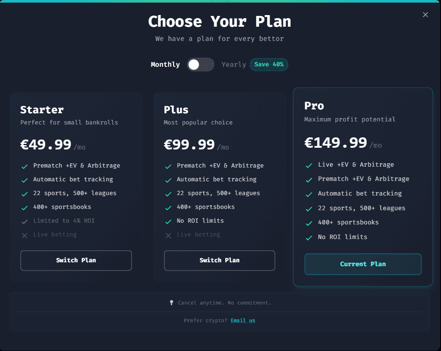Click the checkmark beside 400+ sportsbooks in Plus
Screen dimensions: 441x351
pyautogui.click(x=168, y=207)
